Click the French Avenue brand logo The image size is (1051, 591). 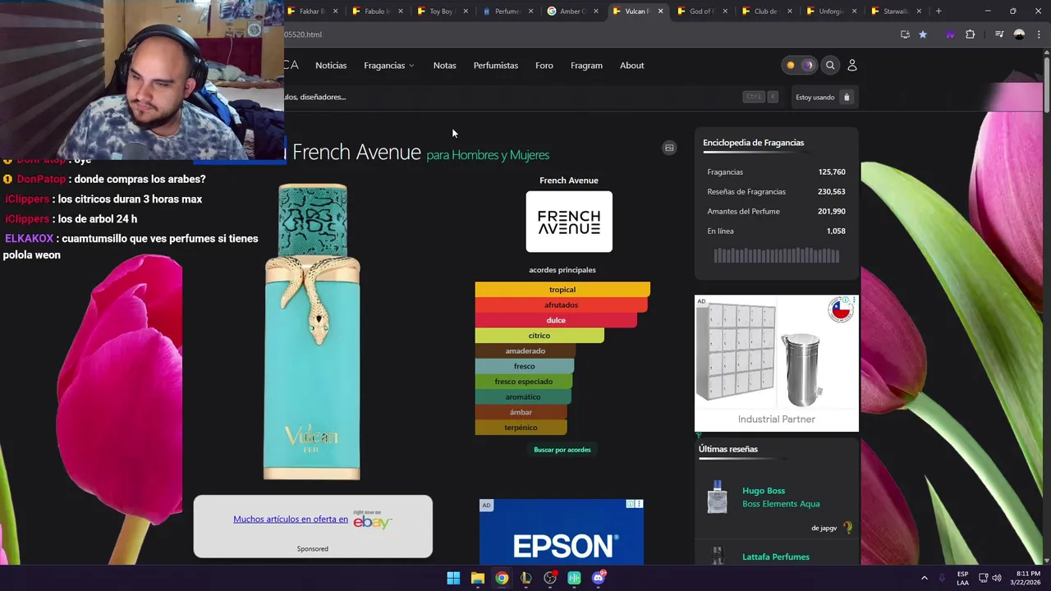[569, 222]
